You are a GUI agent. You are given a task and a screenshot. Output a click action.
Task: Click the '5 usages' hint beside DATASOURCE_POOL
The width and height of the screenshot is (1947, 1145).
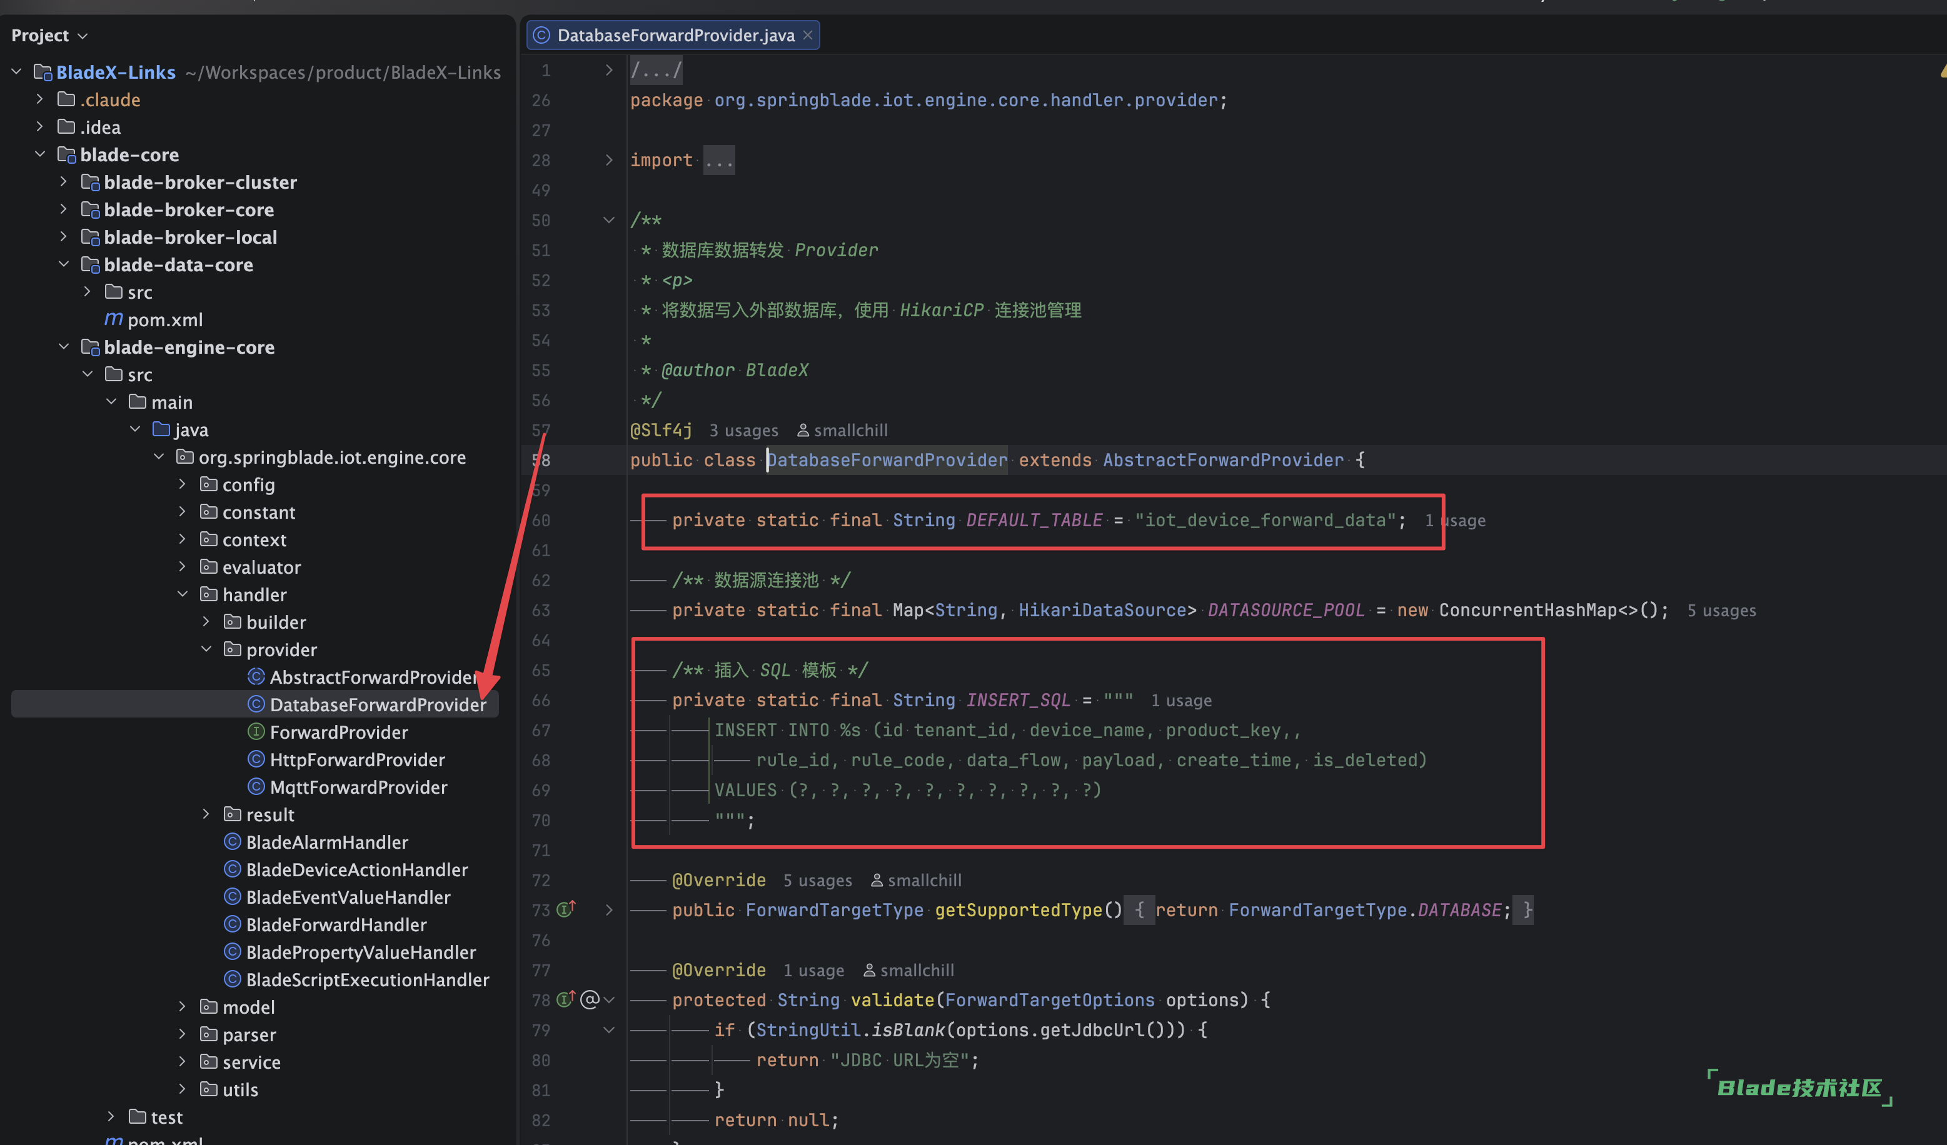point(1721,611)
